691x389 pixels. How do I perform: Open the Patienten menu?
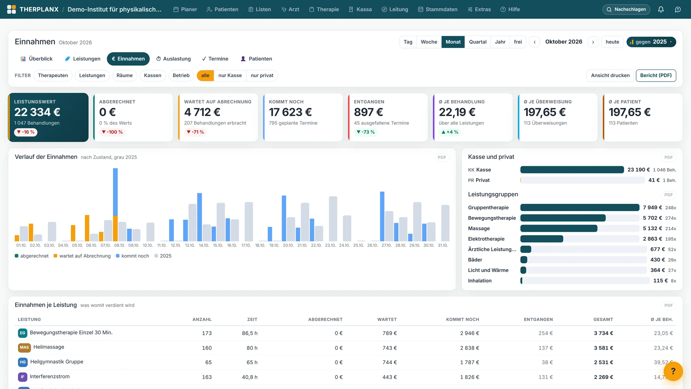coord(223,9)
